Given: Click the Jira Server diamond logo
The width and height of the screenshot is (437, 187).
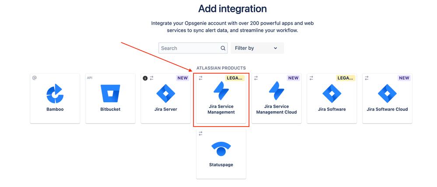Looking at the screenshot, I should [165, 94].
